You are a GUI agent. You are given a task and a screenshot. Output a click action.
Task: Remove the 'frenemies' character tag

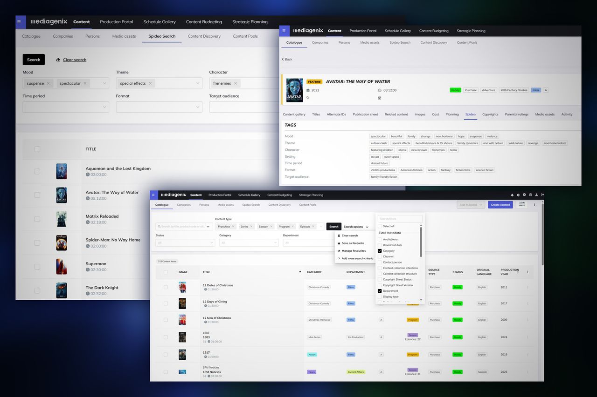(236, 83)
